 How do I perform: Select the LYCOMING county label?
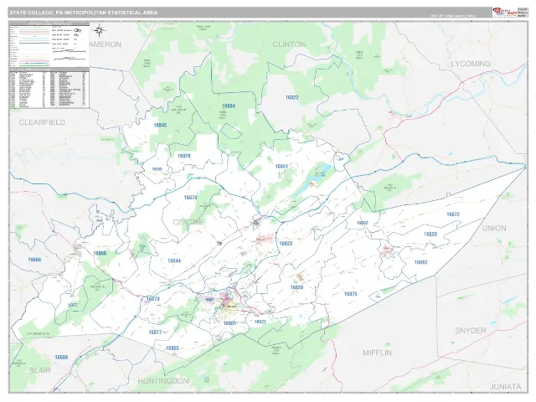click(471, 64)
